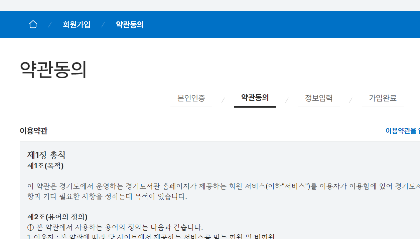Switch to the 본인인증 step tab

(191, 98)
